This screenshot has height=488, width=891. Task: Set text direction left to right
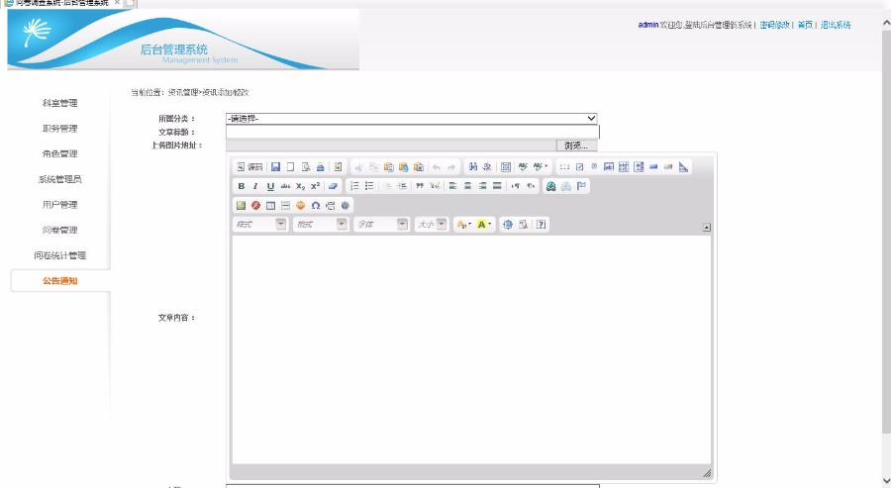(x=516, y=186)
